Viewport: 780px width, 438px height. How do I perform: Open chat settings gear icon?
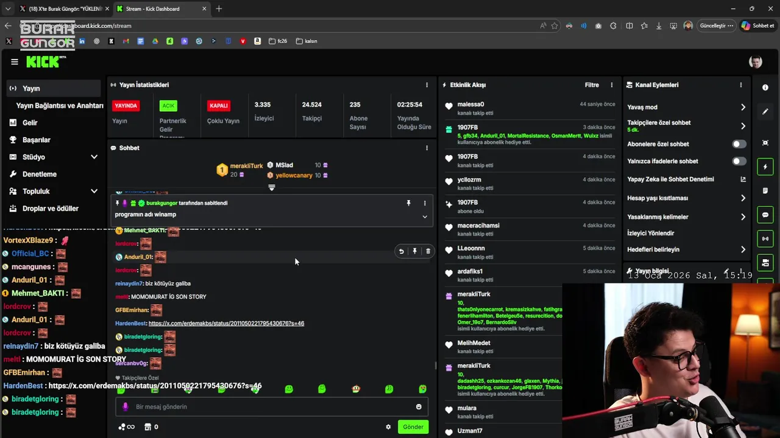tap(388, 427)
